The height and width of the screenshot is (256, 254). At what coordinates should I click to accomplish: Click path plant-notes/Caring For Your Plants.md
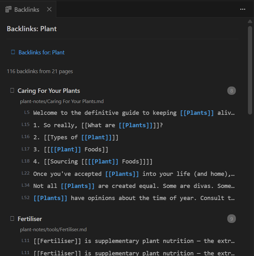point(62,101)
